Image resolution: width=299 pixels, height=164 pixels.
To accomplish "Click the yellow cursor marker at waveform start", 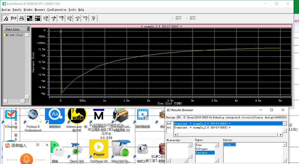I will [61, 31].
